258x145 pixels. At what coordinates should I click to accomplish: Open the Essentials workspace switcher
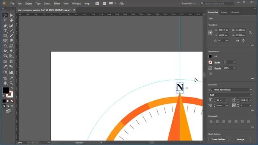pyautogui.click(x=188, y=4)
